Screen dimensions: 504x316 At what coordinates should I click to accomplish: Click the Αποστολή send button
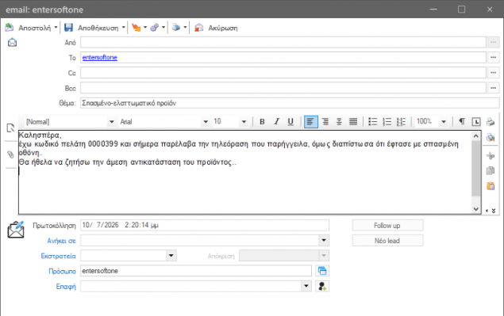tap(28, 28)
